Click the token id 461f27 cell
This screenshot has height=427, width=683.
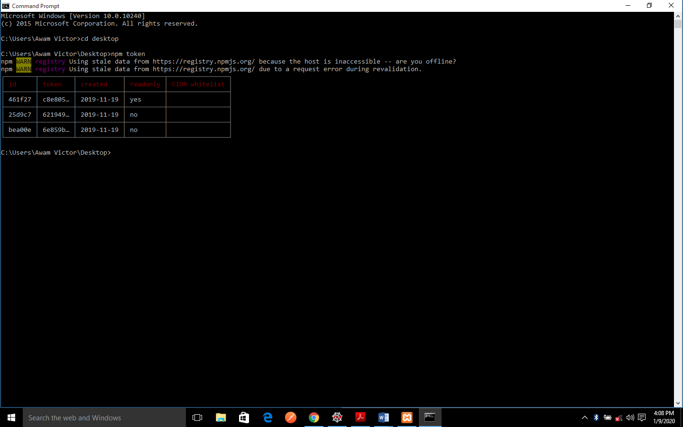pos(20,100)
